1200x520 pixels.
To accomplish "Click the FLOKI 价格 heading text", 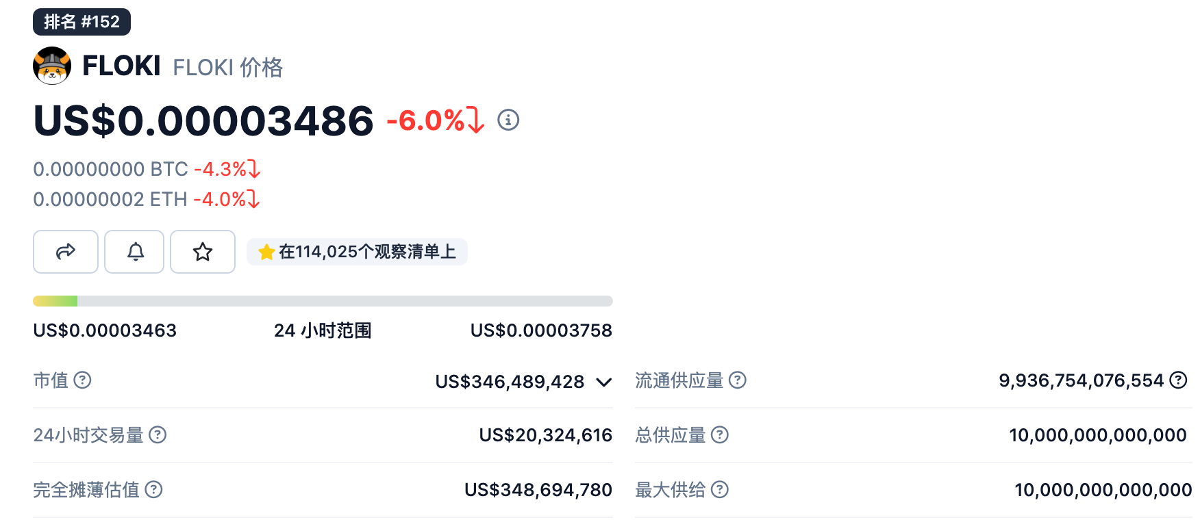I will [227, 67].
